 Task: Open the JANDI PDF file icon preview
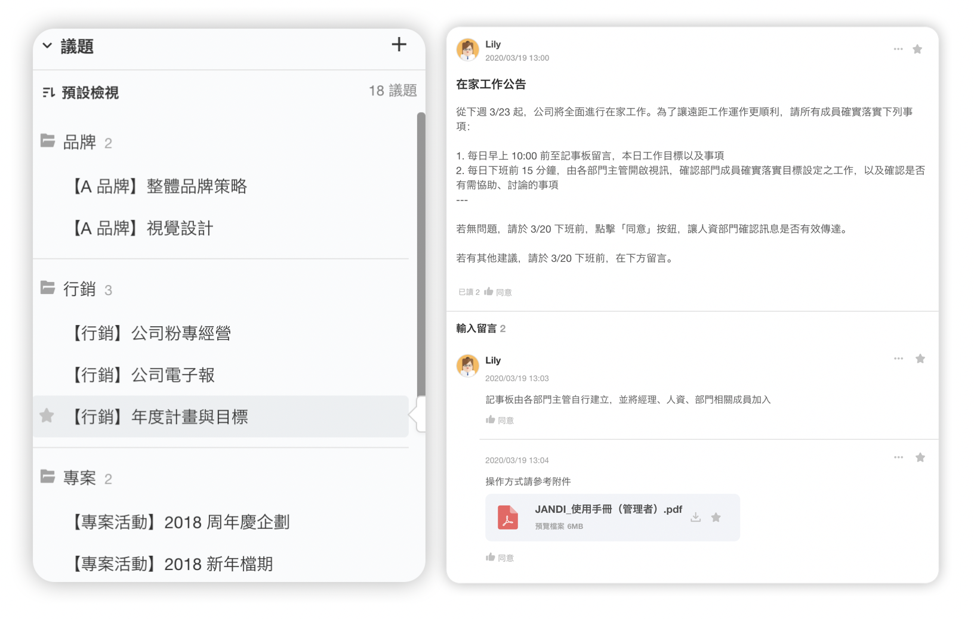point(508,518)
